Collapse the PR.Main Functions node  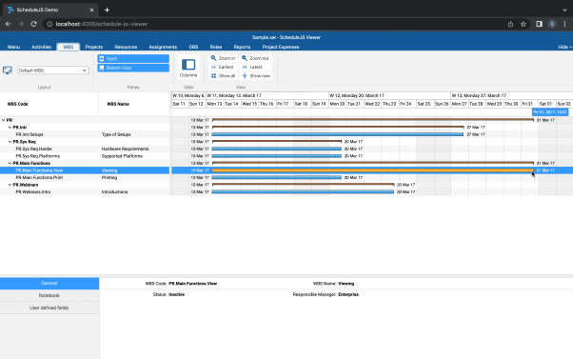click(10, 163)
